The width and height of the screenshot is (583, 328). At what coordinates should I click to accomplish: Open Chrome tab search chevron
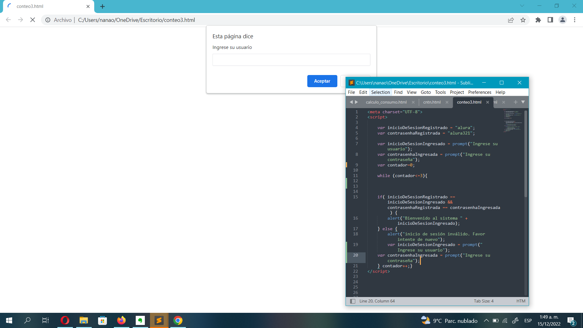(522, 6)
